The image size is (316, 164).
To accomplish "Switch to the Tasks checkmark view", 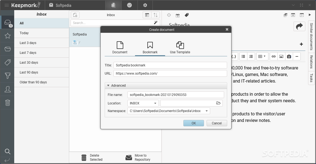I will pos(129,5).
